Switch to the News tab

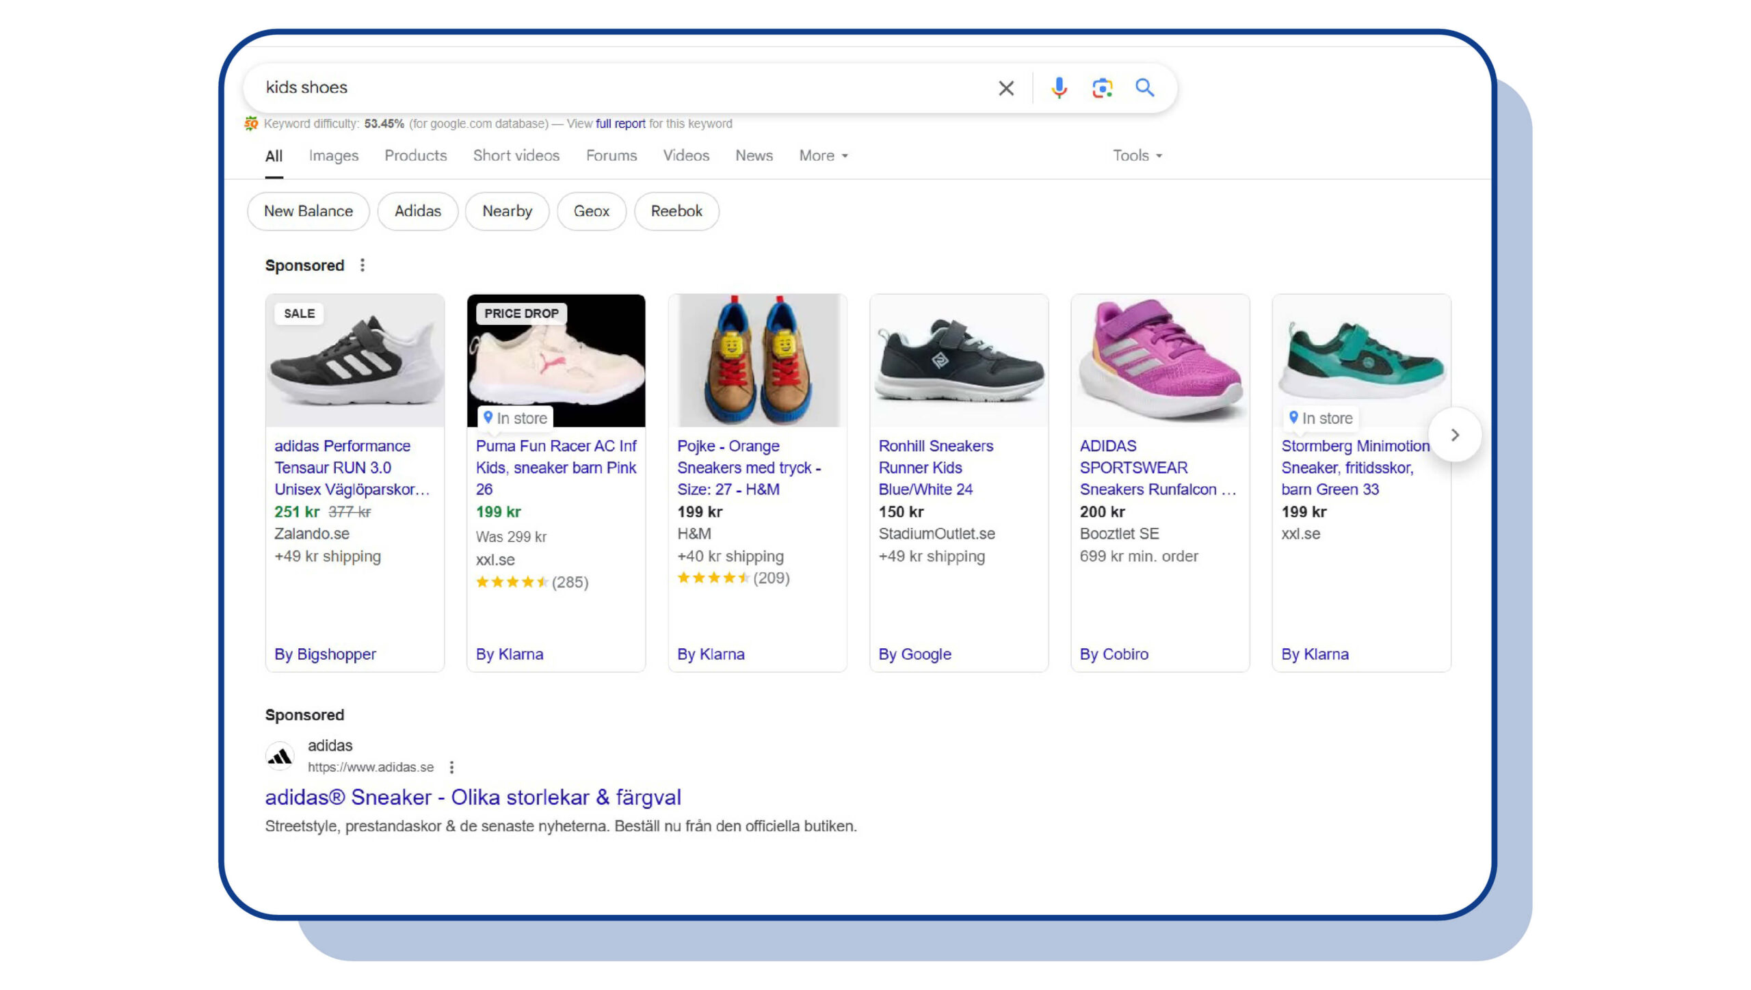click(x=754, y=156)
